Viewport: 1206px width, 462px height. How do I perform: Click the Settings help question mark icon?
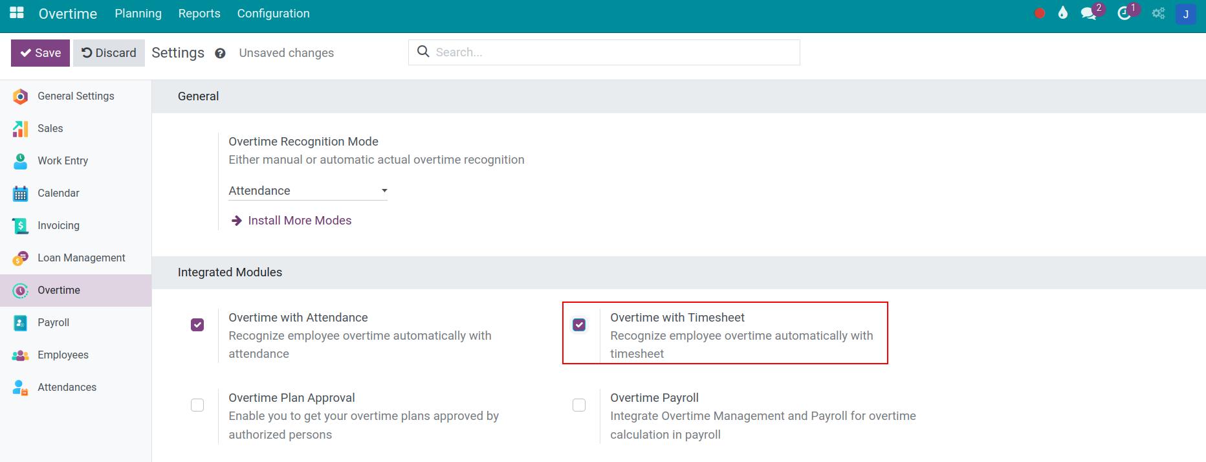pos(220,54)
